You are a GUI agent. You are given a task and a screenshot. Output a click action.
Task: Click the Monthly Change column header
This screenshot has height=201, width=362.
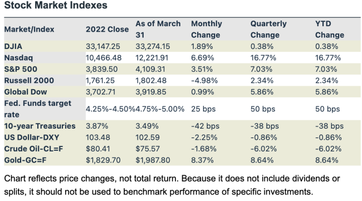(x=207, y=30)
